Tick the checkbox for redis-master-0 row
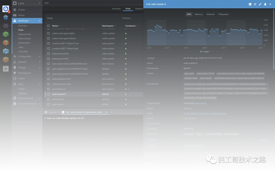 pyautogui.click(x=48, y=94)
